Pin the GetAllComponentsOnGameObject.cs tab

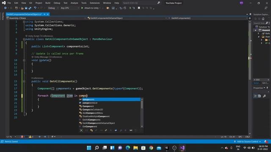pos(44,14)
